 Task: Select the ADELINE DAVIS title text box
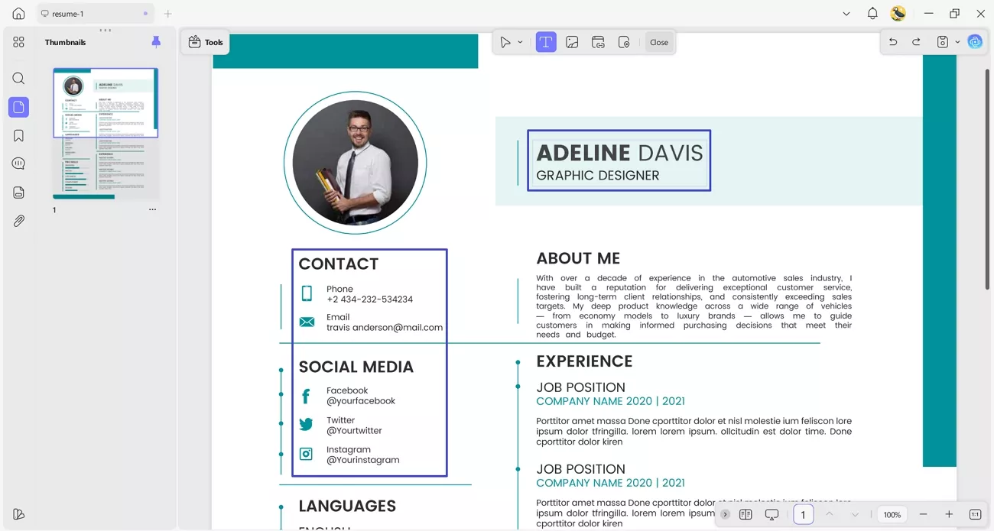tap(619, 160)
